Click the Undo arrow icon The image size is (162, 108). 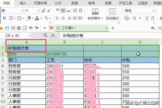click(x=31, y=28)
